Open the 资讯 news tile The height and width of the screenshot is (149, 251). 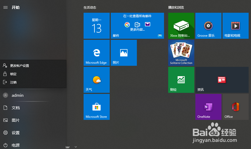pyautogui.click(x=222, y=80)
